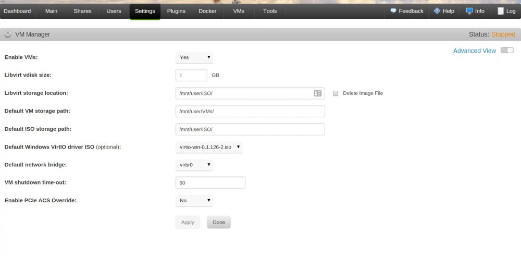
Task: Open the VMs tab
Action: tap(239, 11)
